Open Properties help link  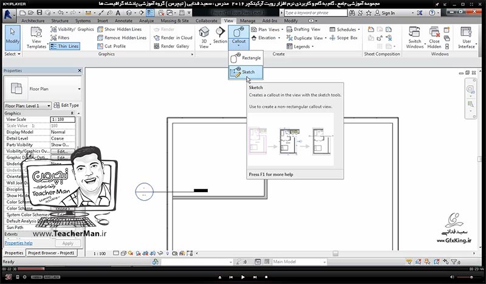(x=19, y=243)
